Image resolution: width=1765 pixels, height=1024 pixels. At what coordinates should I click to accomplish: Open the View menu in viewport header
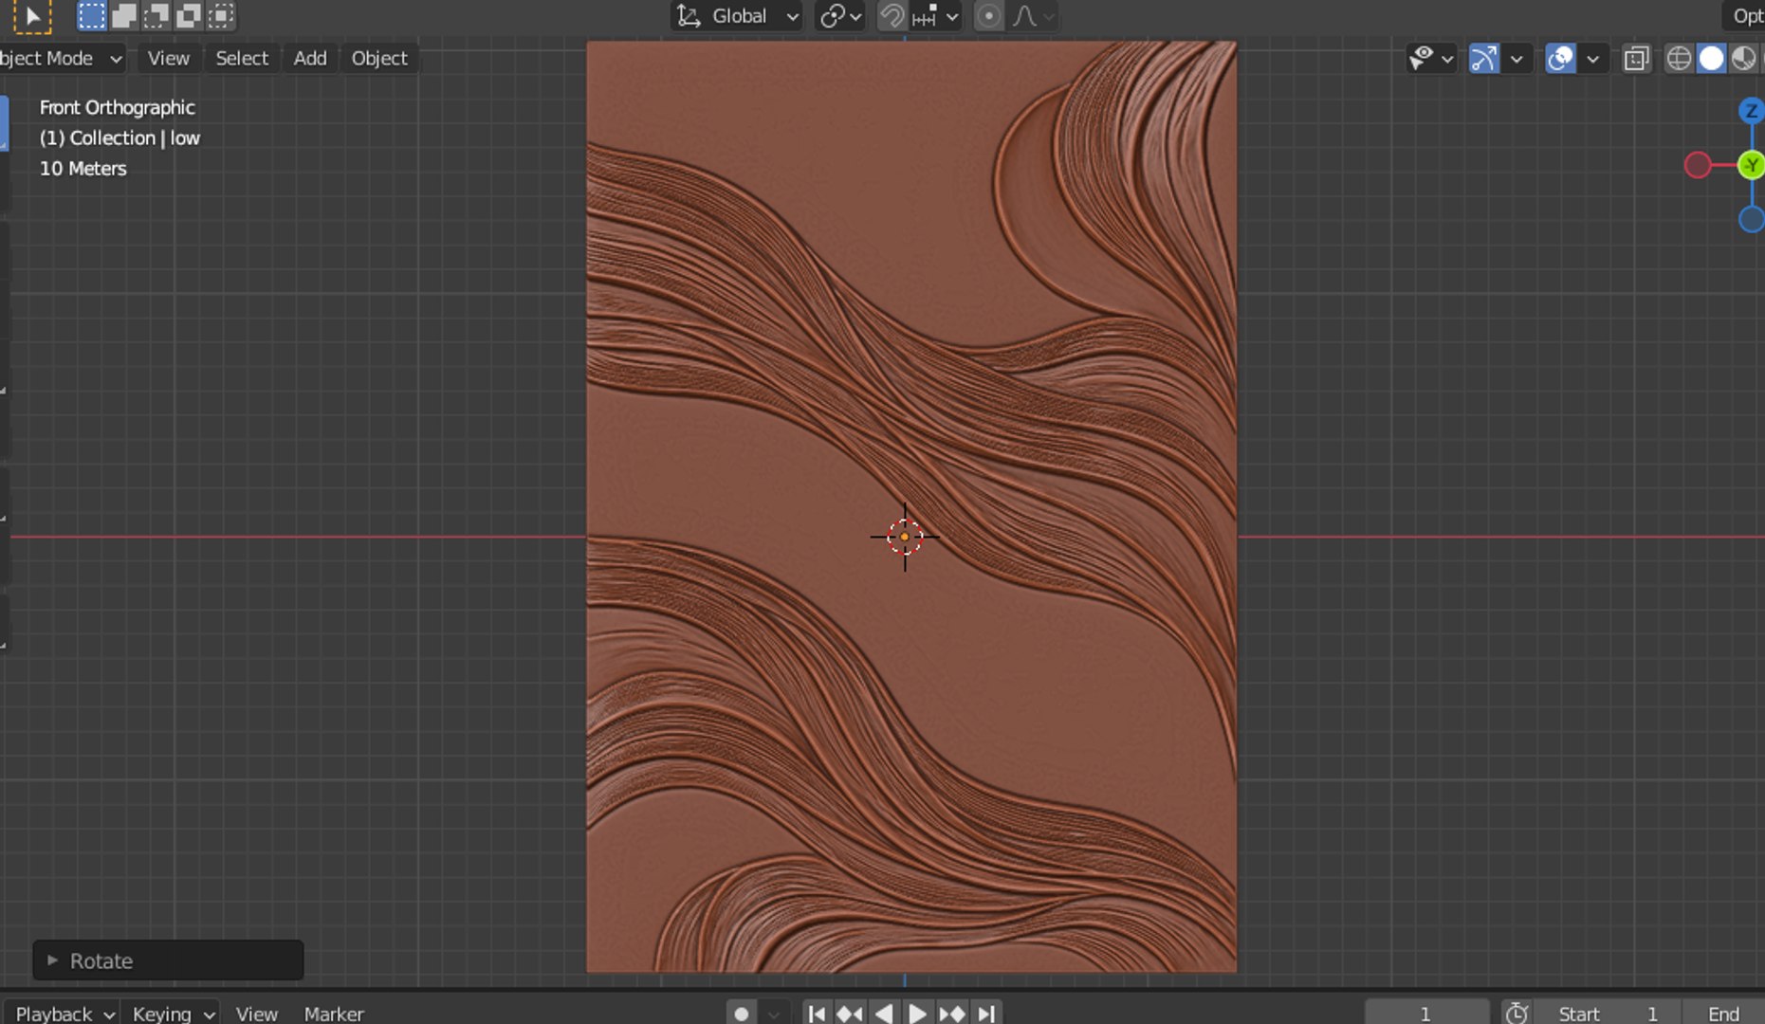pos(169,58)
